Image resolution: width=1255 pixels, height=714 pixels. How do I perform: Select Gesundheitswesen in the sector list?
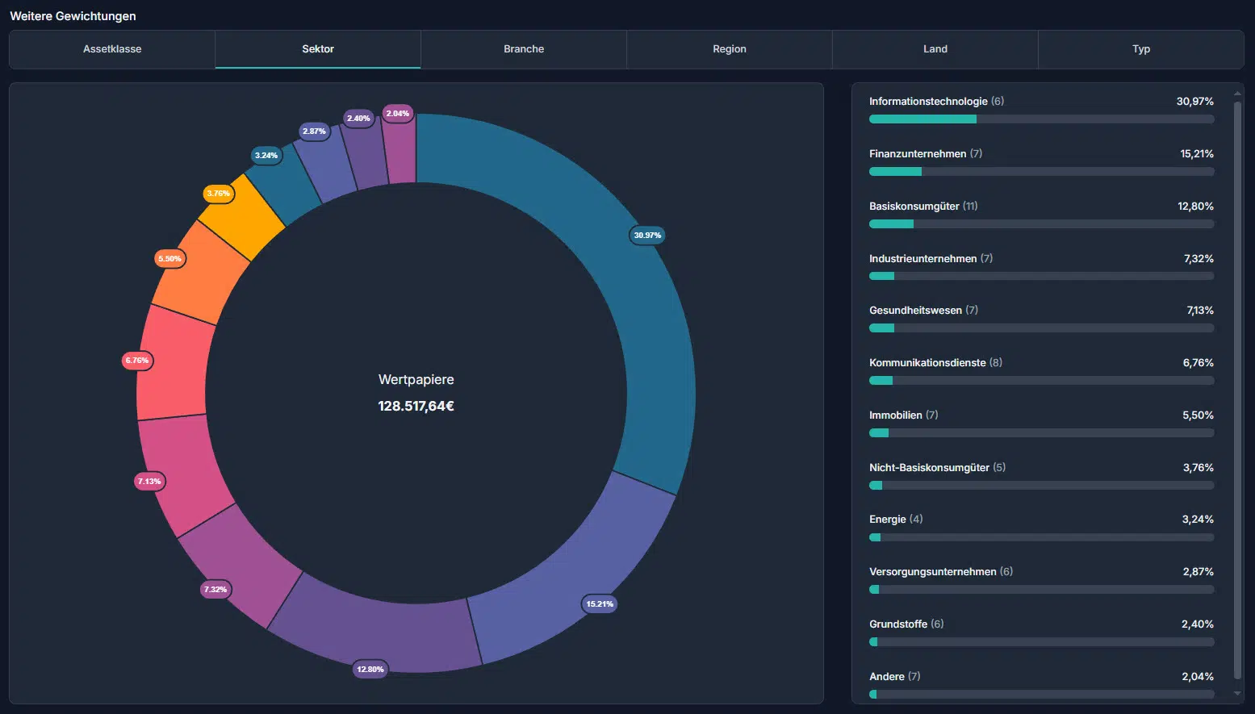tap(915, 311)
